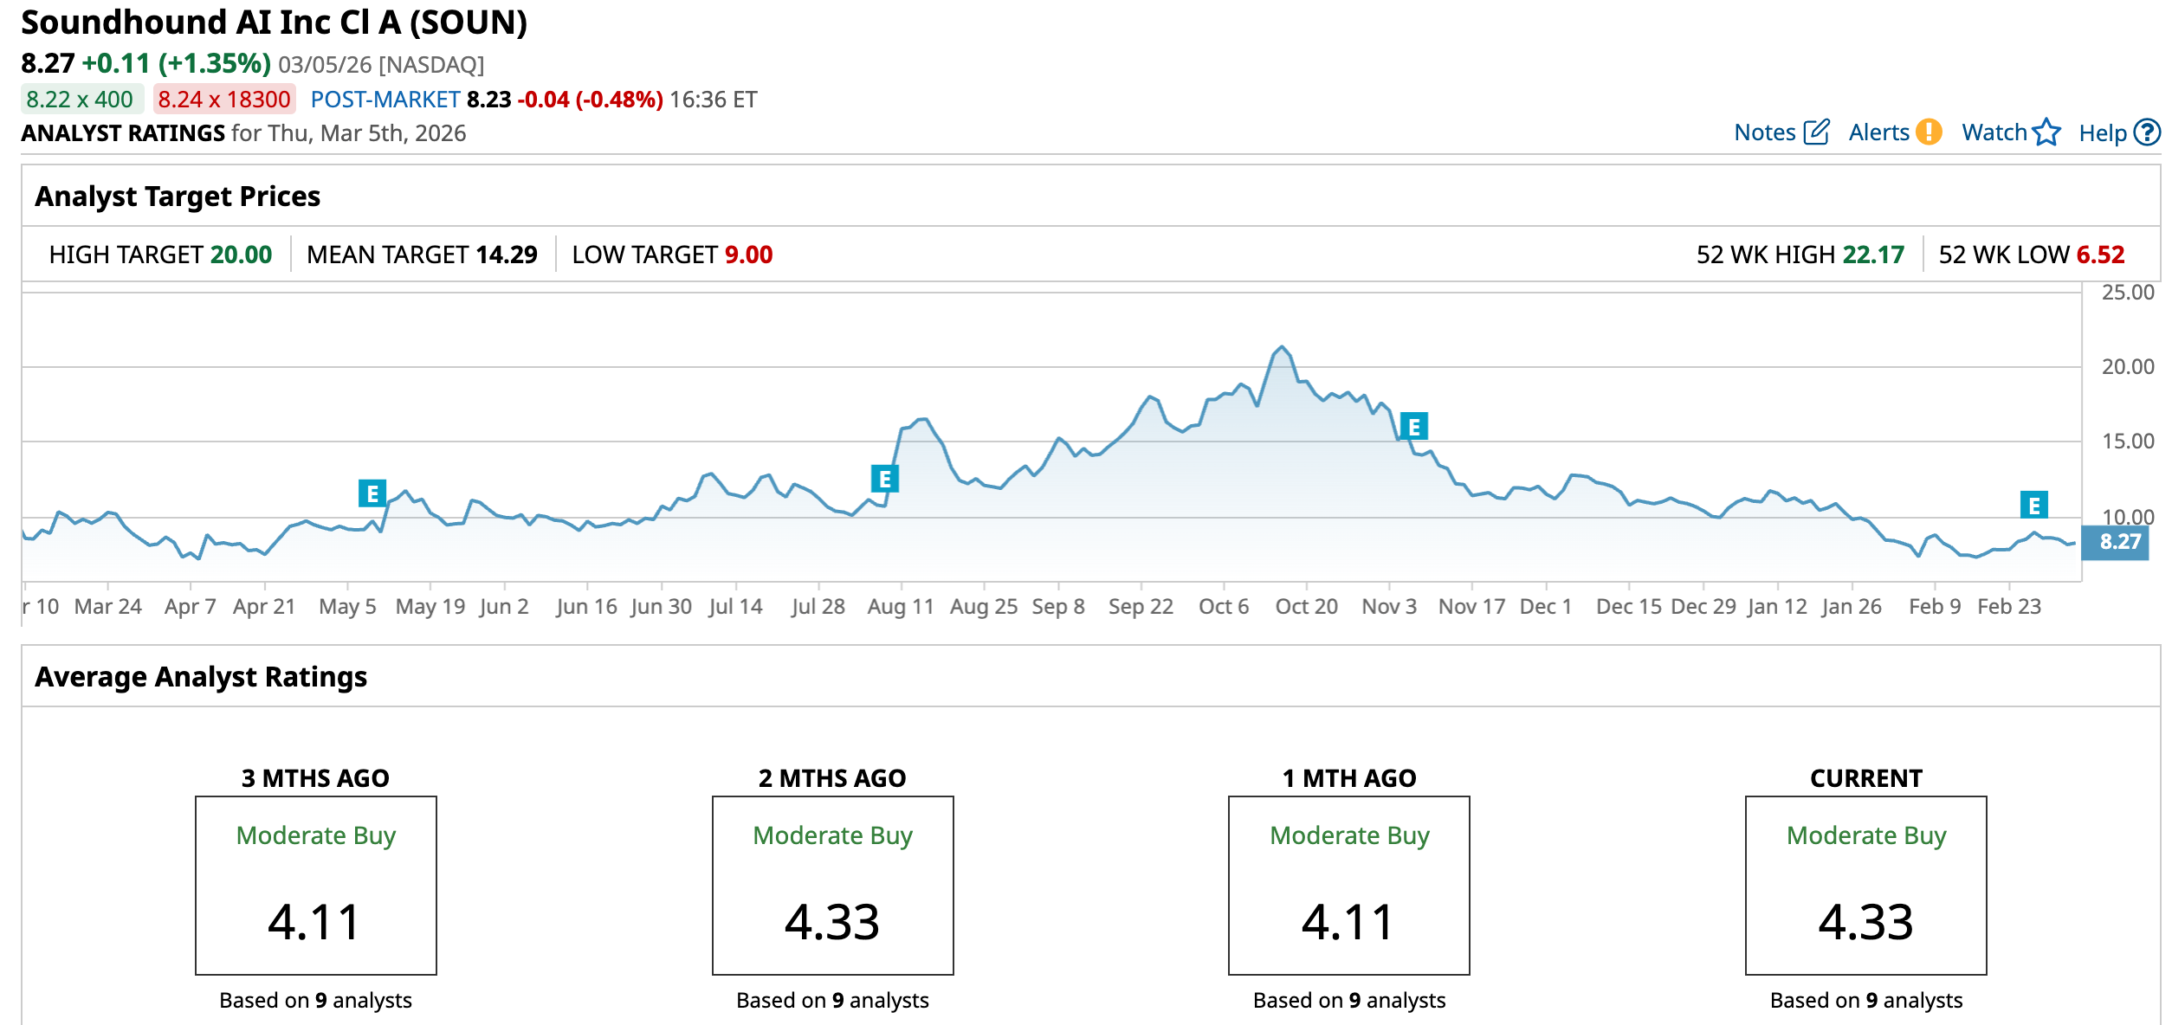
Task: Click the Notes pencil edit icon
Action: (x=1816, y=132)
